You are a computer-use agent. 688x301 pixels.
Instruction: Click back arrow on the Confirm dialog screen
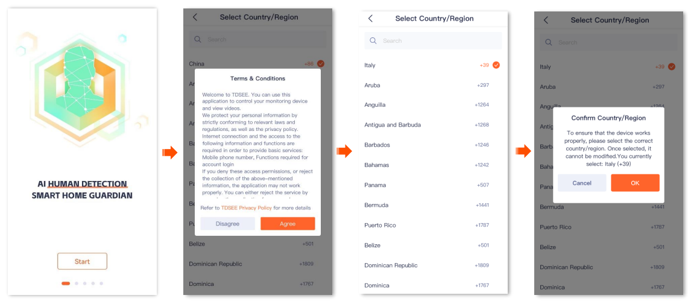point(546,20)
